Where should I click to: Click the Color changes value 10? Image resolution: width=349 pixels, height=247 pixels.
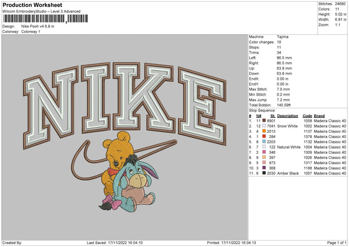[279, 42]
